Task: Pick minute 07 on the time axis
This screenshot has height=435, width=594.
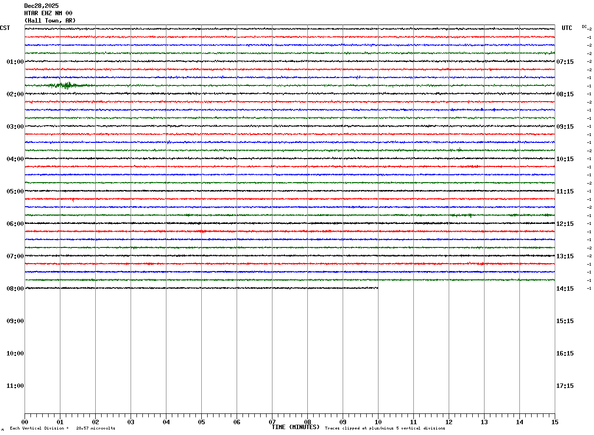Action: pos(272,422)
